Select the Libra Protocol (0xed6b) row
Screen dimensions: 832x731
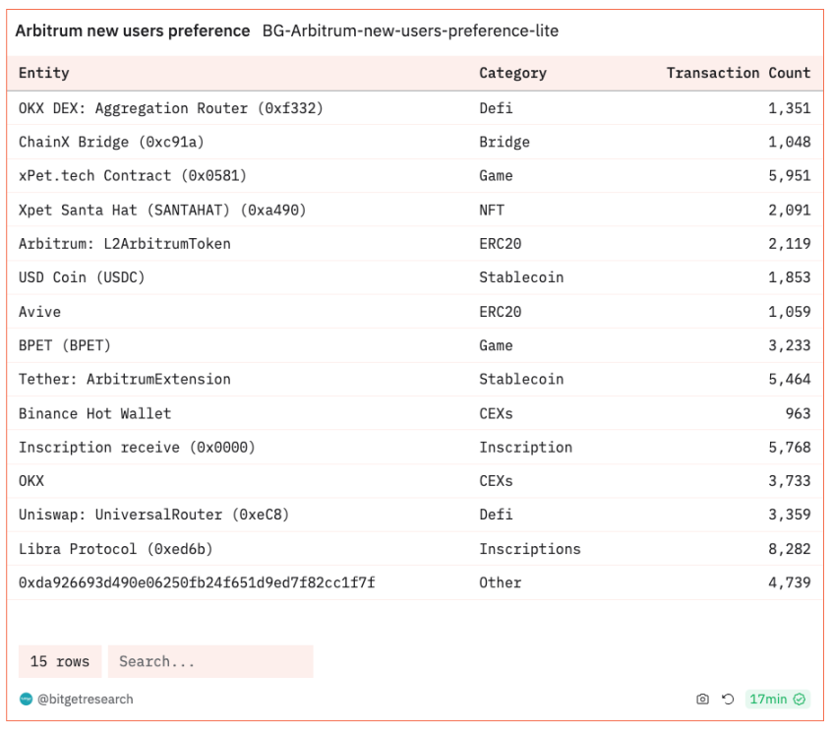tap(116, 549)
